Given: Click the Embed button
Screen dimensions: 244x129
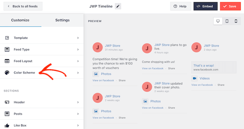Looking at the screenshot, I should click(x=205, y=6).
